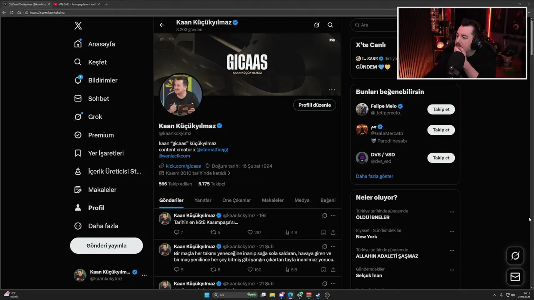Open Keşfet from the sidebar
534x300 pixels.
tap(91, 62)
